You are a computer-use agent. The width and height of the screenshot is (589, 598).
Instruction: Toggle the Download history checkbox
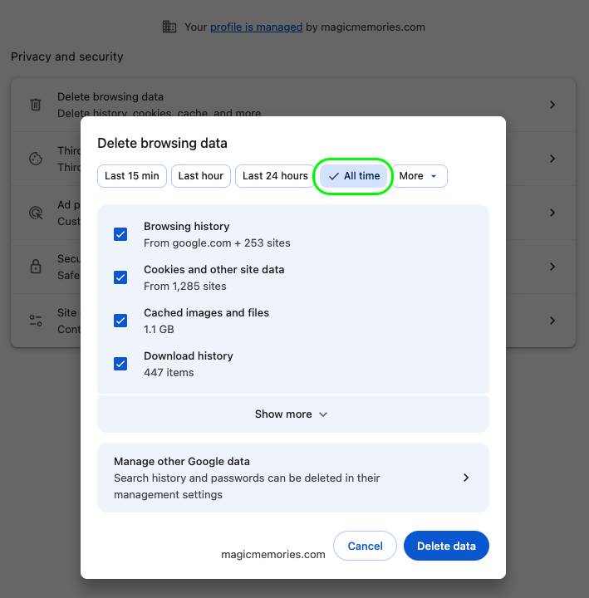pos(120,364)
